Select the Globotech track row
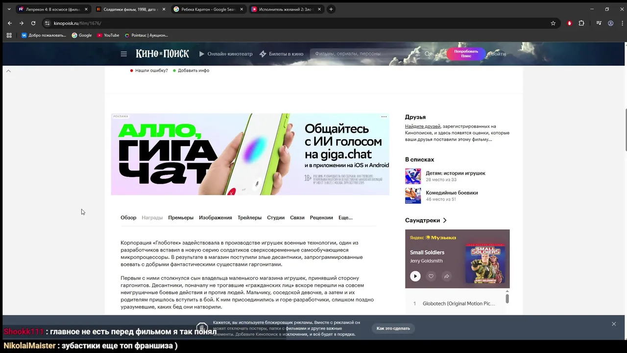Screen dimensions: 627x353 455,303
